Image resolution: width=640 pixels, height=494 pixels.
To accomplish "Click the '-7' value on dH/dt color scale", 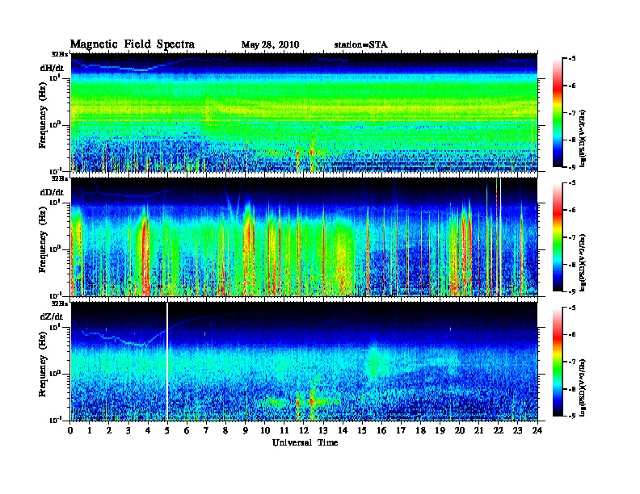I will click(x=572, y=113).
